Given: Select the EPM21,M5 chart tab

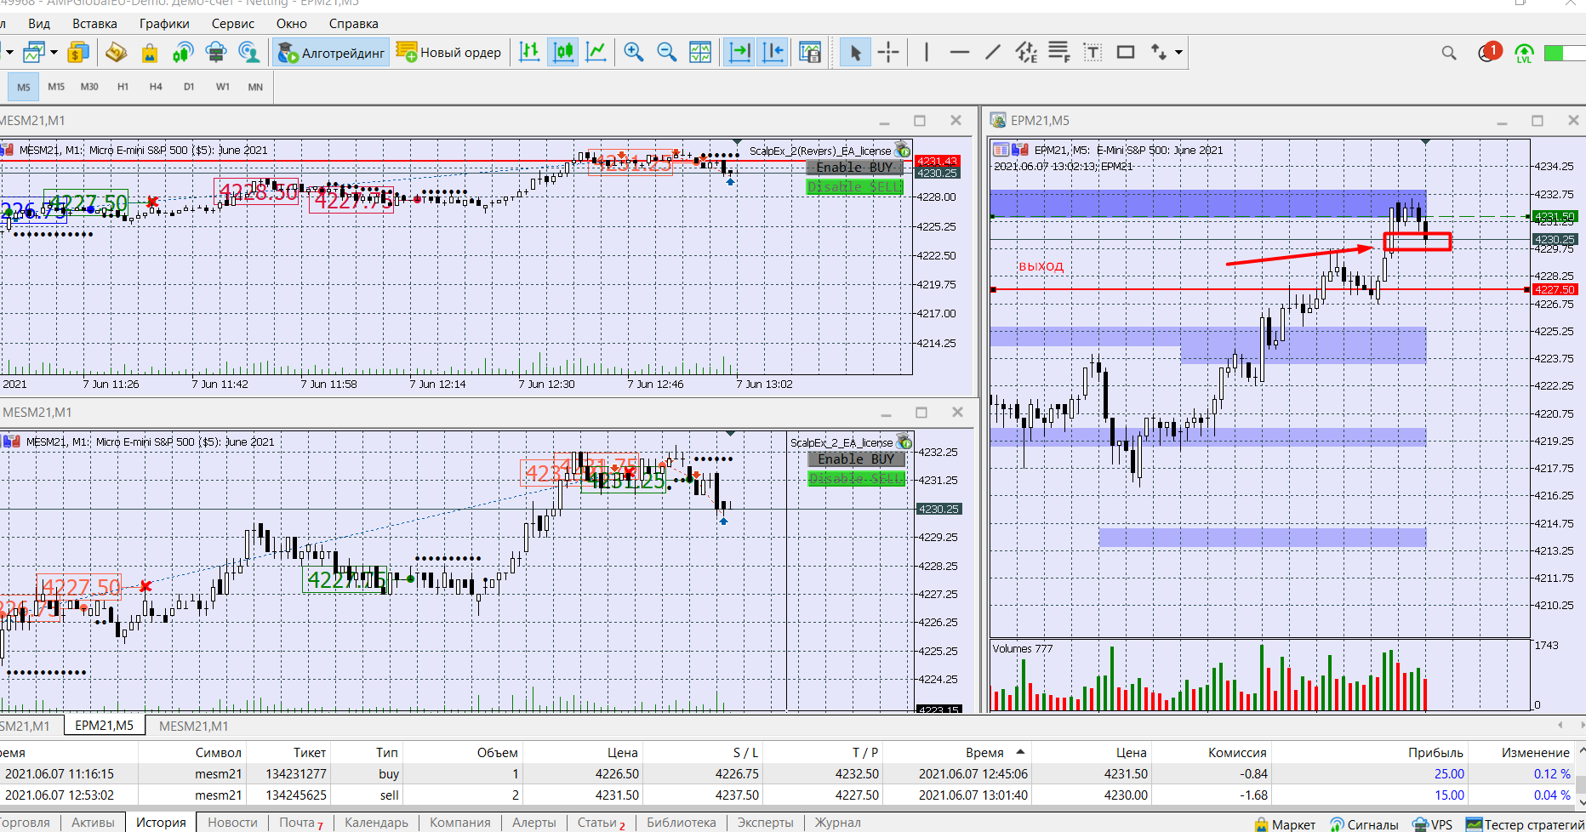Looking at the screenshot, I should coord(104,726).
